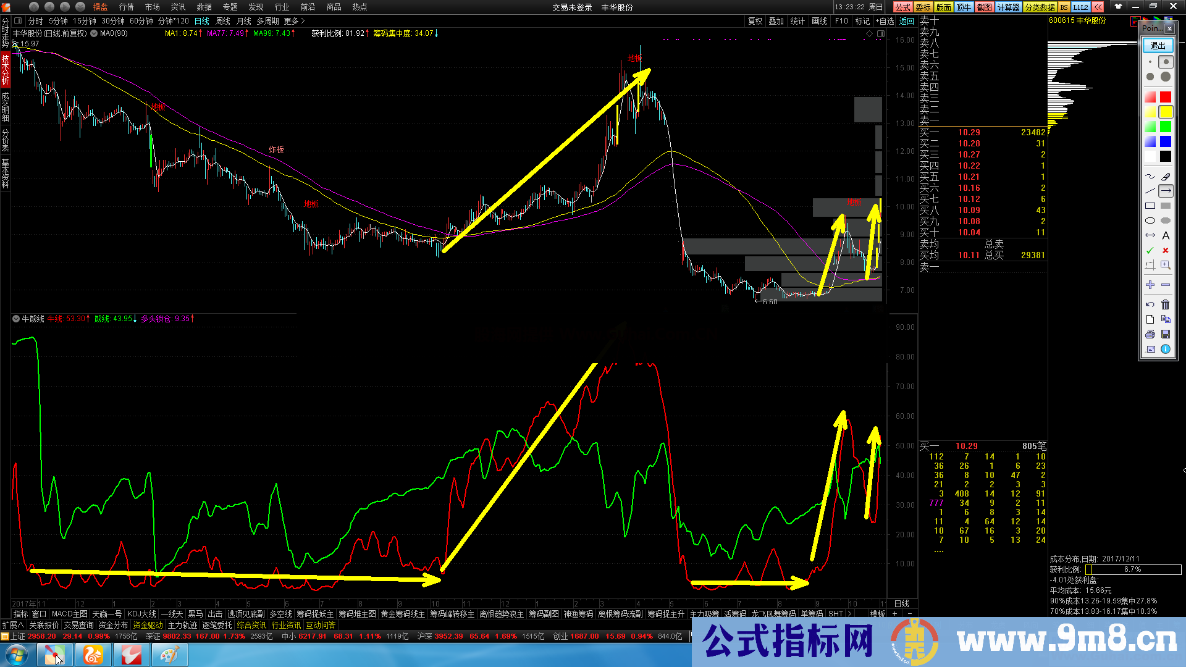The height and width of the screenshot is (667, 1186).
Task: Select the ellipse drawing tool
Action: pos(1149,220)
